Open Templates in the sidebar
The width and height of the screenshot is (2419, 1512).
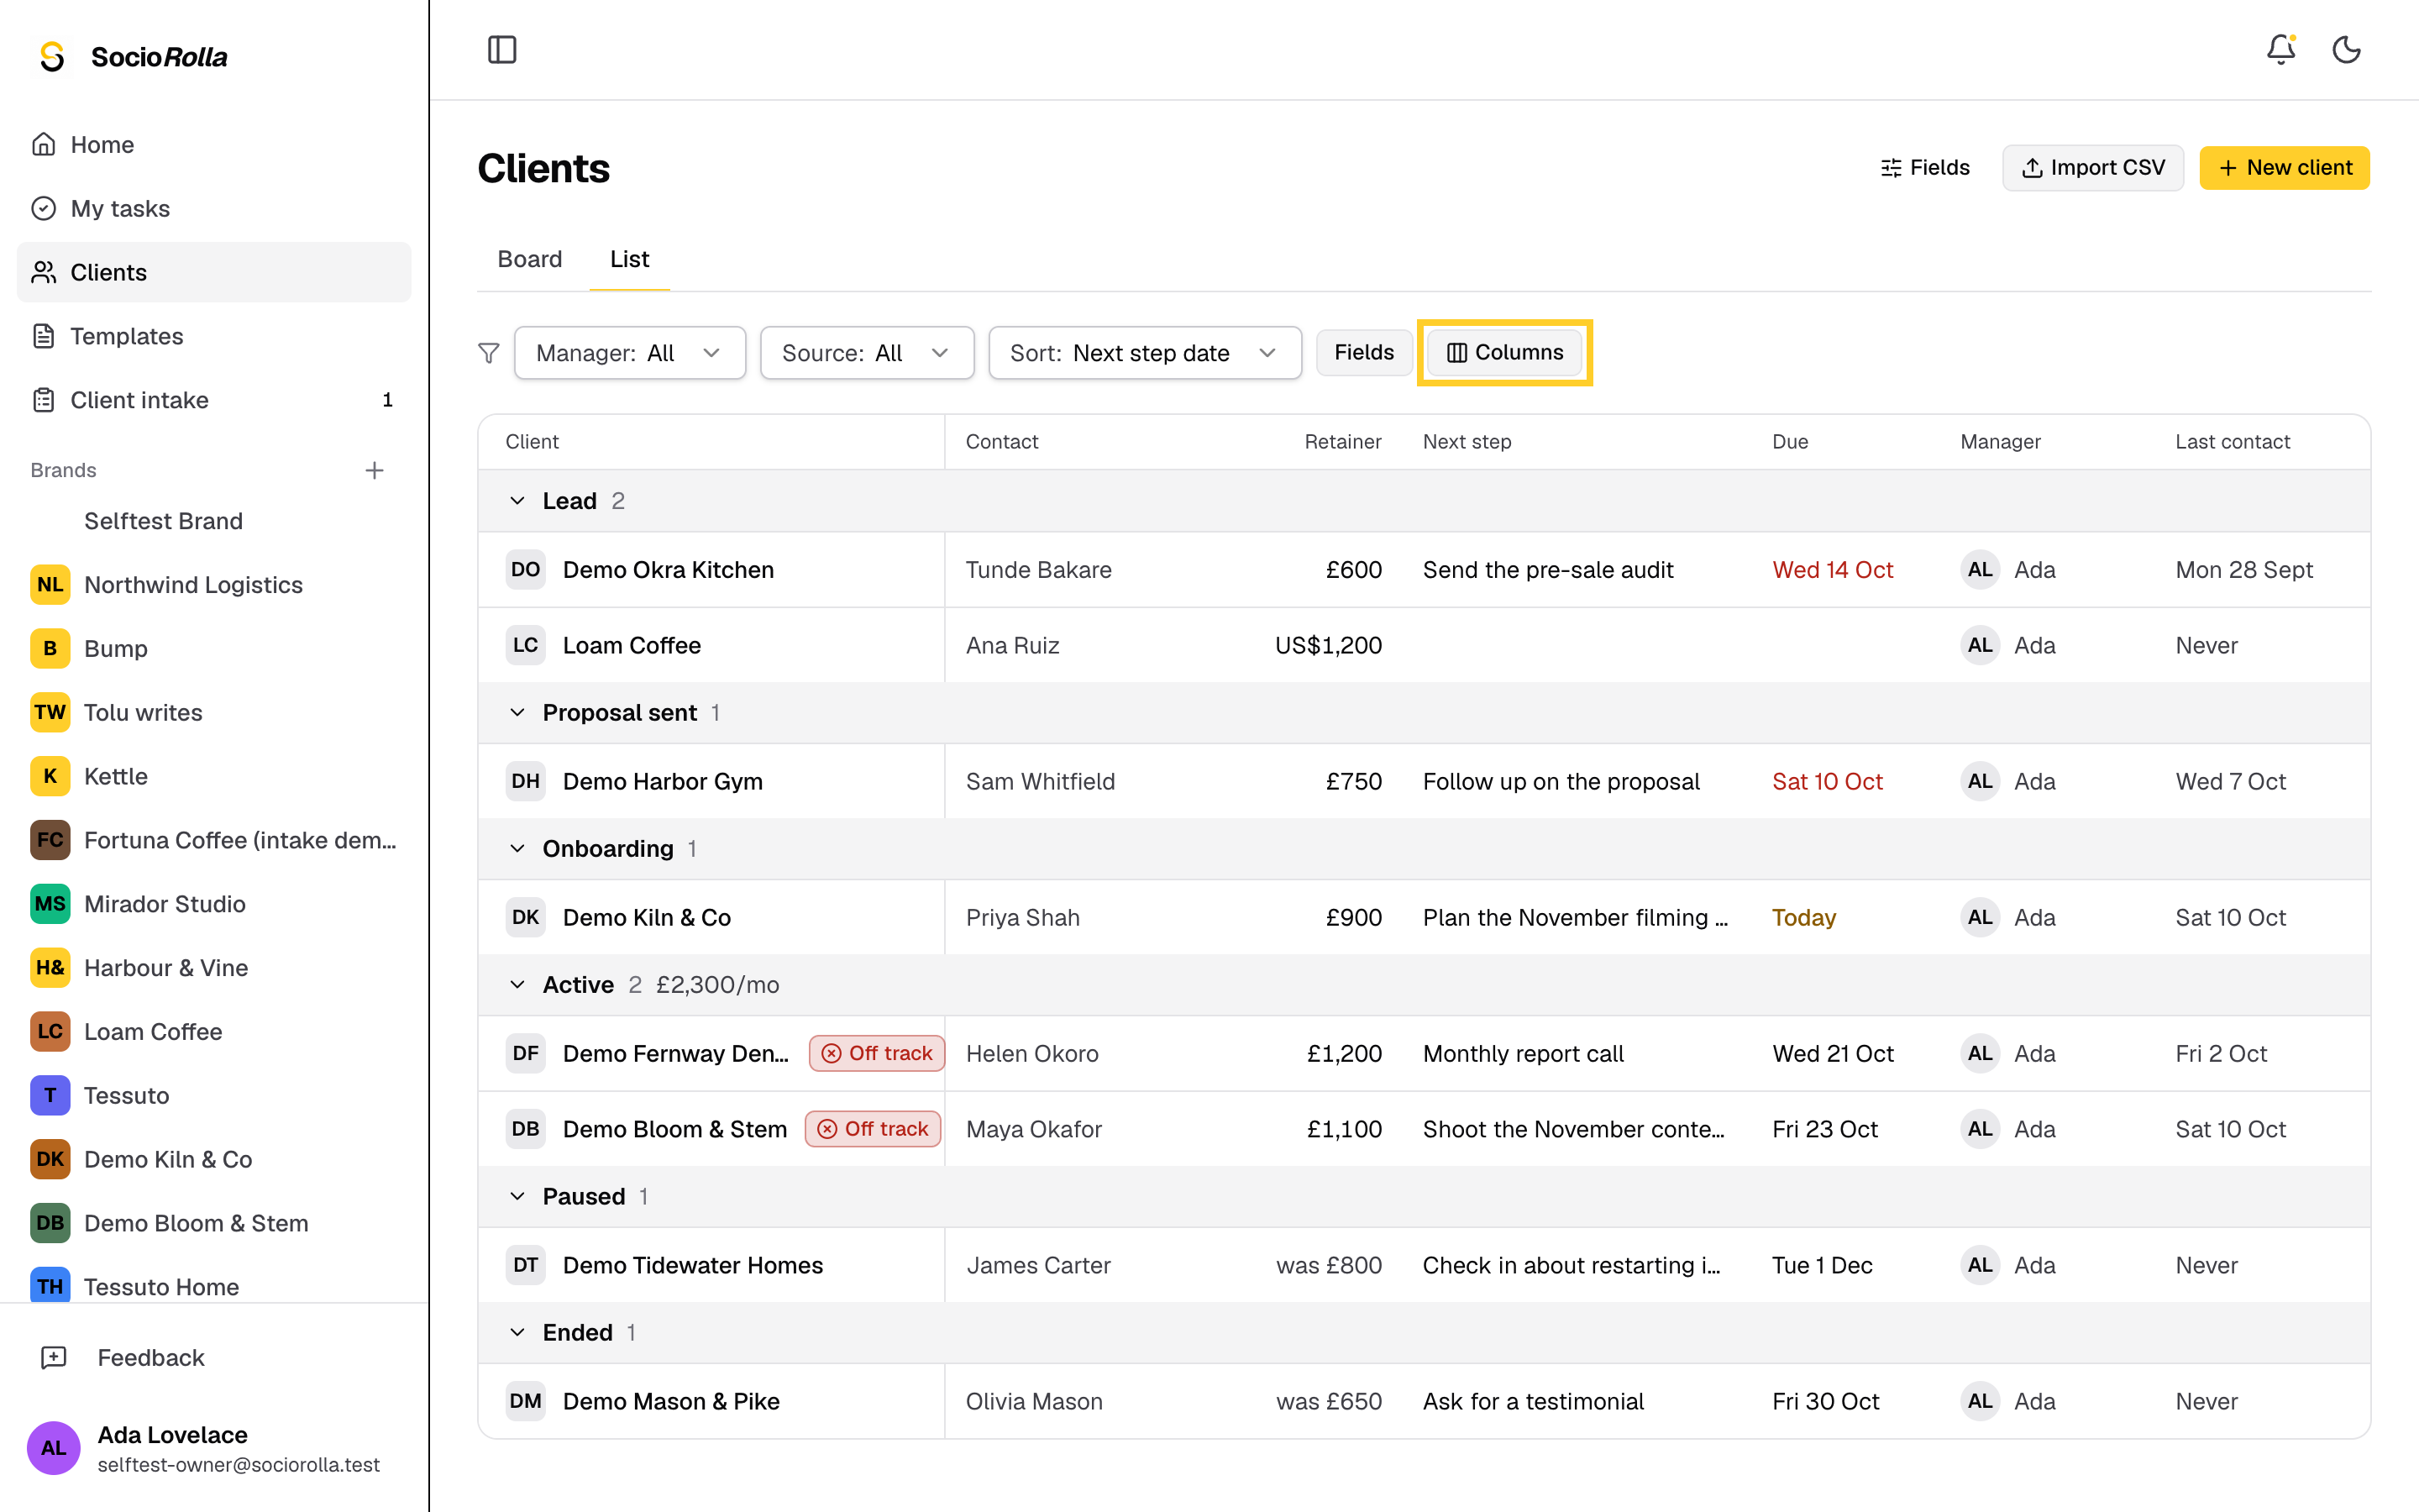(214, 336)
